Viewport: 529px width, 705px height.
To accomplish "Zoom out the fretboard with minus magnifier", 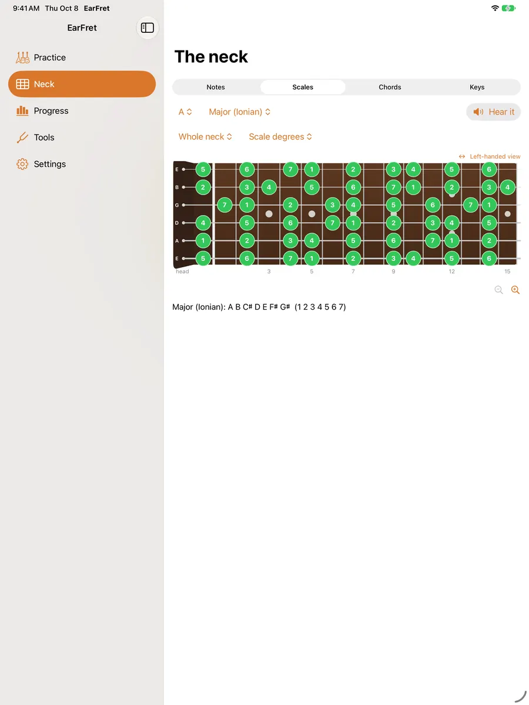I will pos(499,290).
